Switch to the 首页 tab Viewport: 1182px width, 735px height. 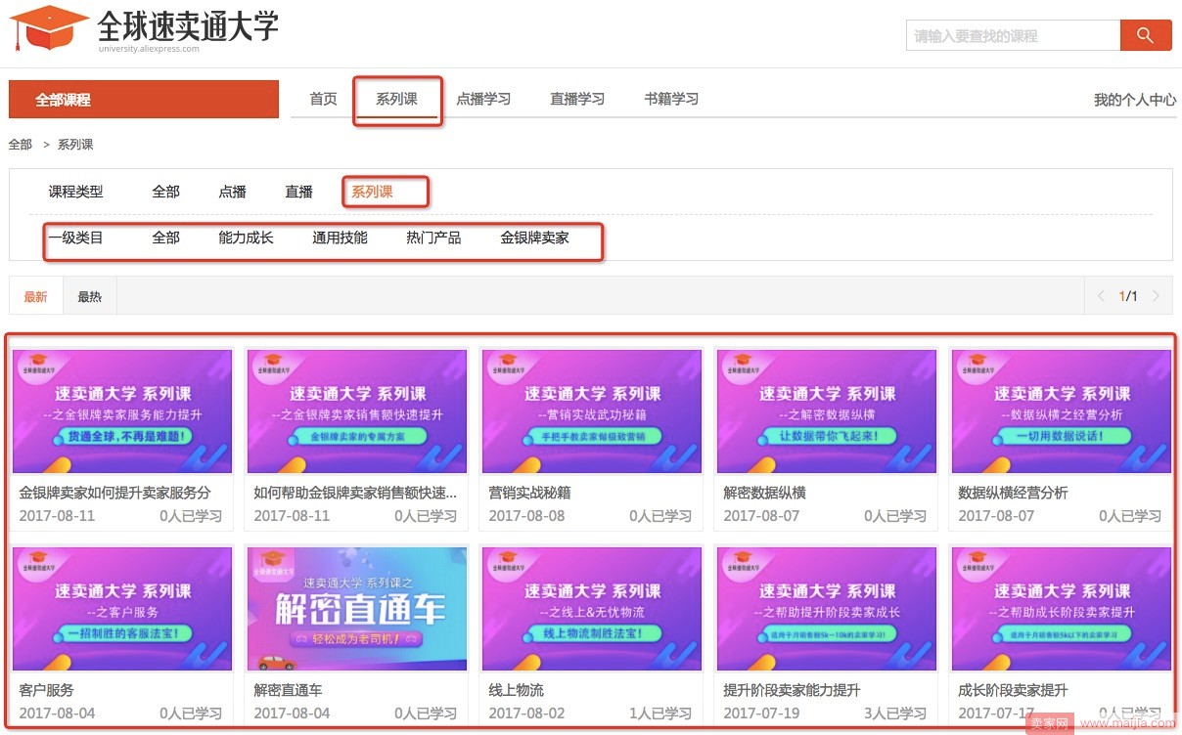point(323,99)
